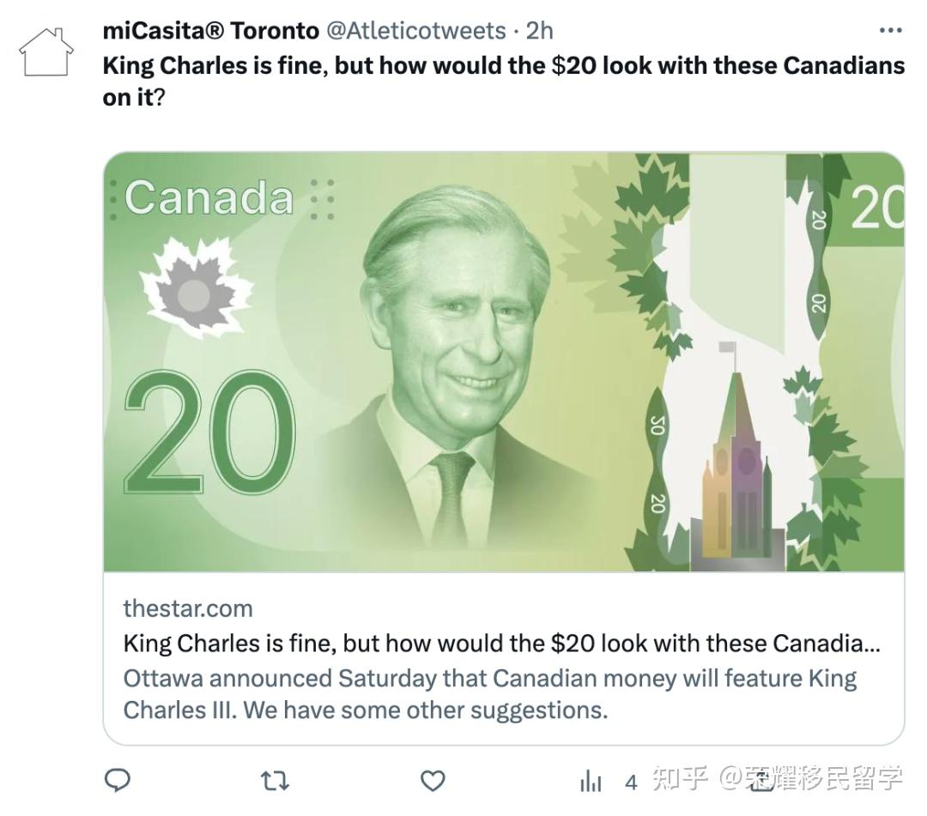The image size is (927, 816).
Task: Open the thestar.com domain link
Action: point(188,608)
